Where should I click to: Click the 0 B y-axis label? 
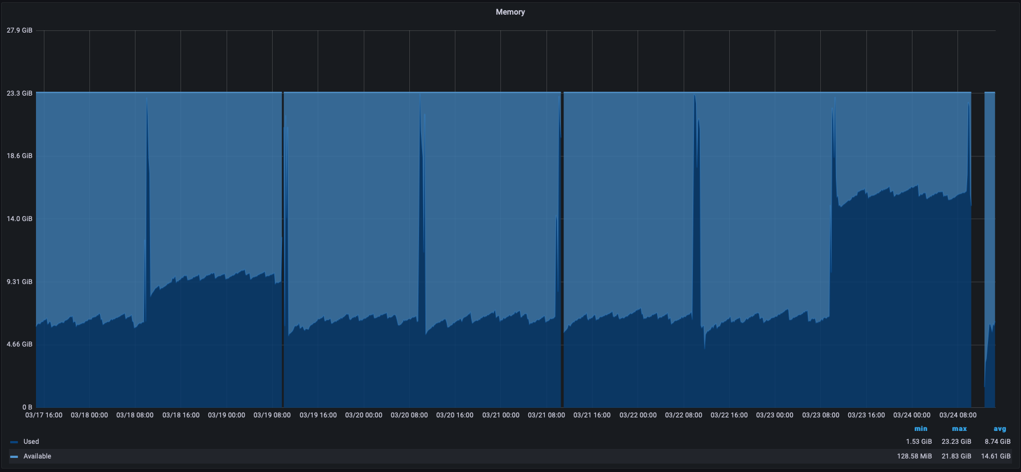click(27, 407)
